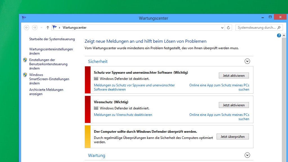Maximize the Wartungscenter window
The width and height of the screenshot is (288, 162).
(x=270, y=17)
